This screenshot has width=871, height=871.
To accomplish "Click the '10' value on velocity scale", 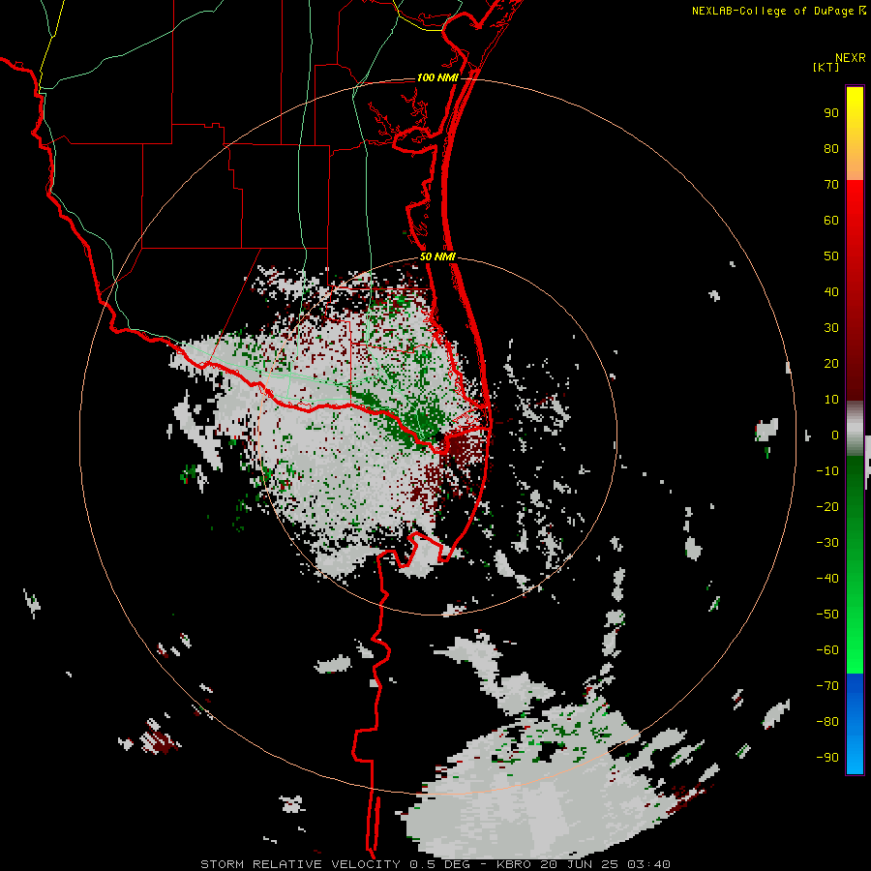I will point(831,400).
